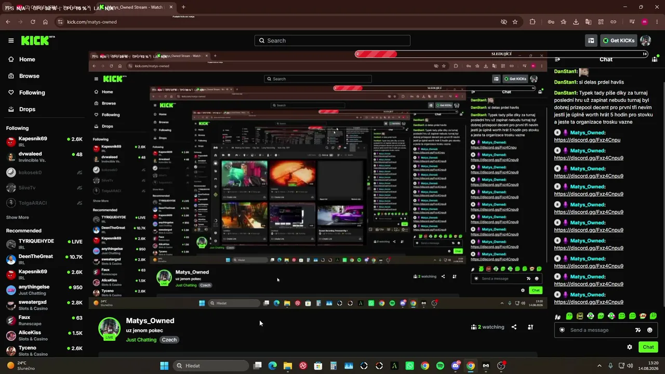Open the password manager key icon

point(551,22)
